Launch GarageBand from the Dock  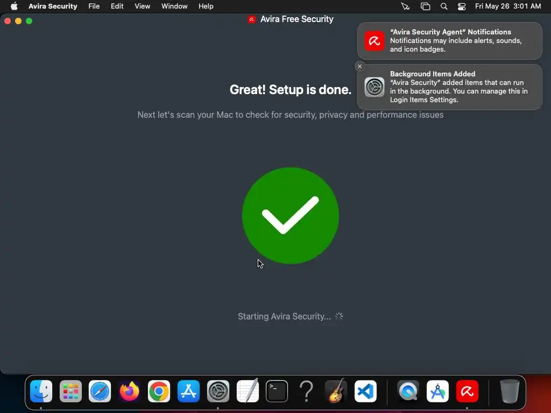click(336, 391)
